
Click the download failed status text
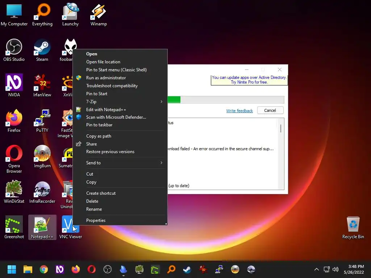pyautogui.click(x=221, y=149)
